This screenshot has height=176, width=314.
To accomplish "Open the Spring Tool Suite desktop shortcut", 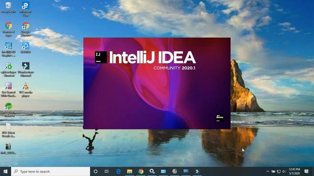I will [x=8, y=110].
